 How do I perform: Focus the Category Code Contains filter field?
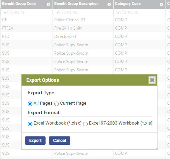click(x=143, y=12)
